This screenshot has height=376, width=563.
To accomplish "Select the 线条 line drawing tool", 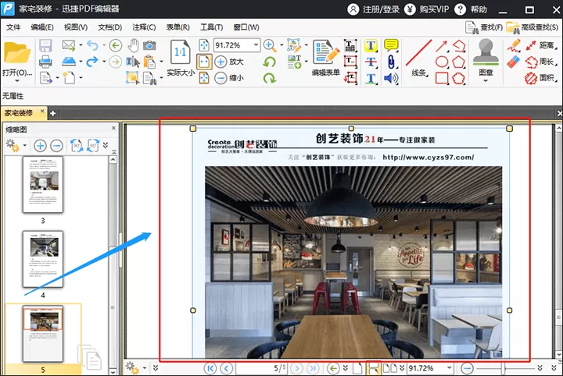I will [x=418, y=58].
